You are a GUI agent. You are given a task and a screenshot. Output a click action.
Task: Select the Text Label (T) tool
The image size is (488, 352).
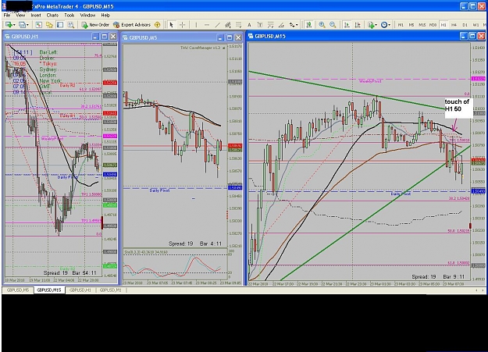click(x=260, y=25)
